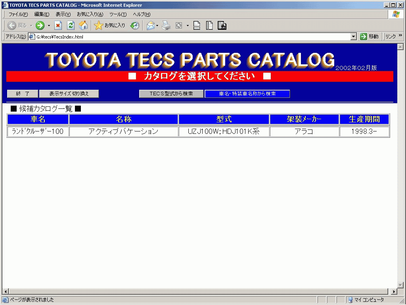Click the green Forward arrow
Viewport: 406px width, 305px height.
point(40,25)
